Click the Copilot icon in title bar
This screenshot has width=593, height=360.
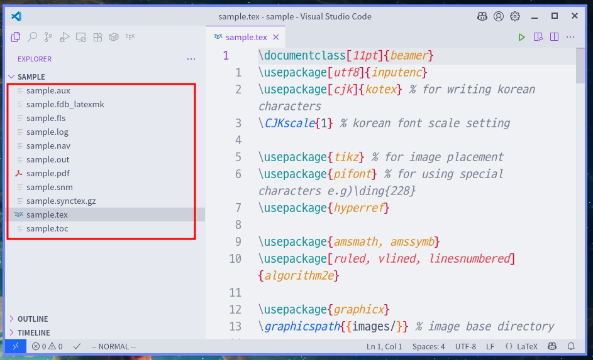tap(482, 16)
